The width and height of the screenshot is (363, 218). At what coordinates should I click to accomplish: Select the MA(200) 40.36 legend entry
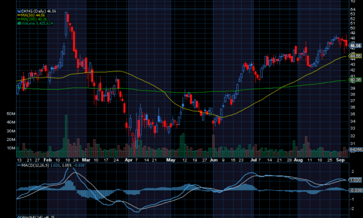click(x=34, y=19)
